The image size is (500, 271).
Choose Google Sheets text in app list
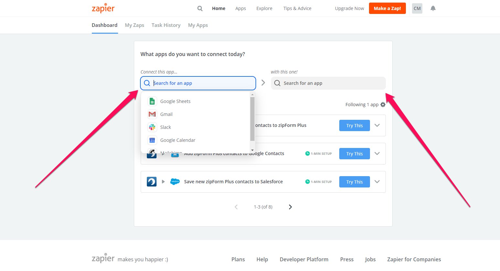(x=175, y=101)
